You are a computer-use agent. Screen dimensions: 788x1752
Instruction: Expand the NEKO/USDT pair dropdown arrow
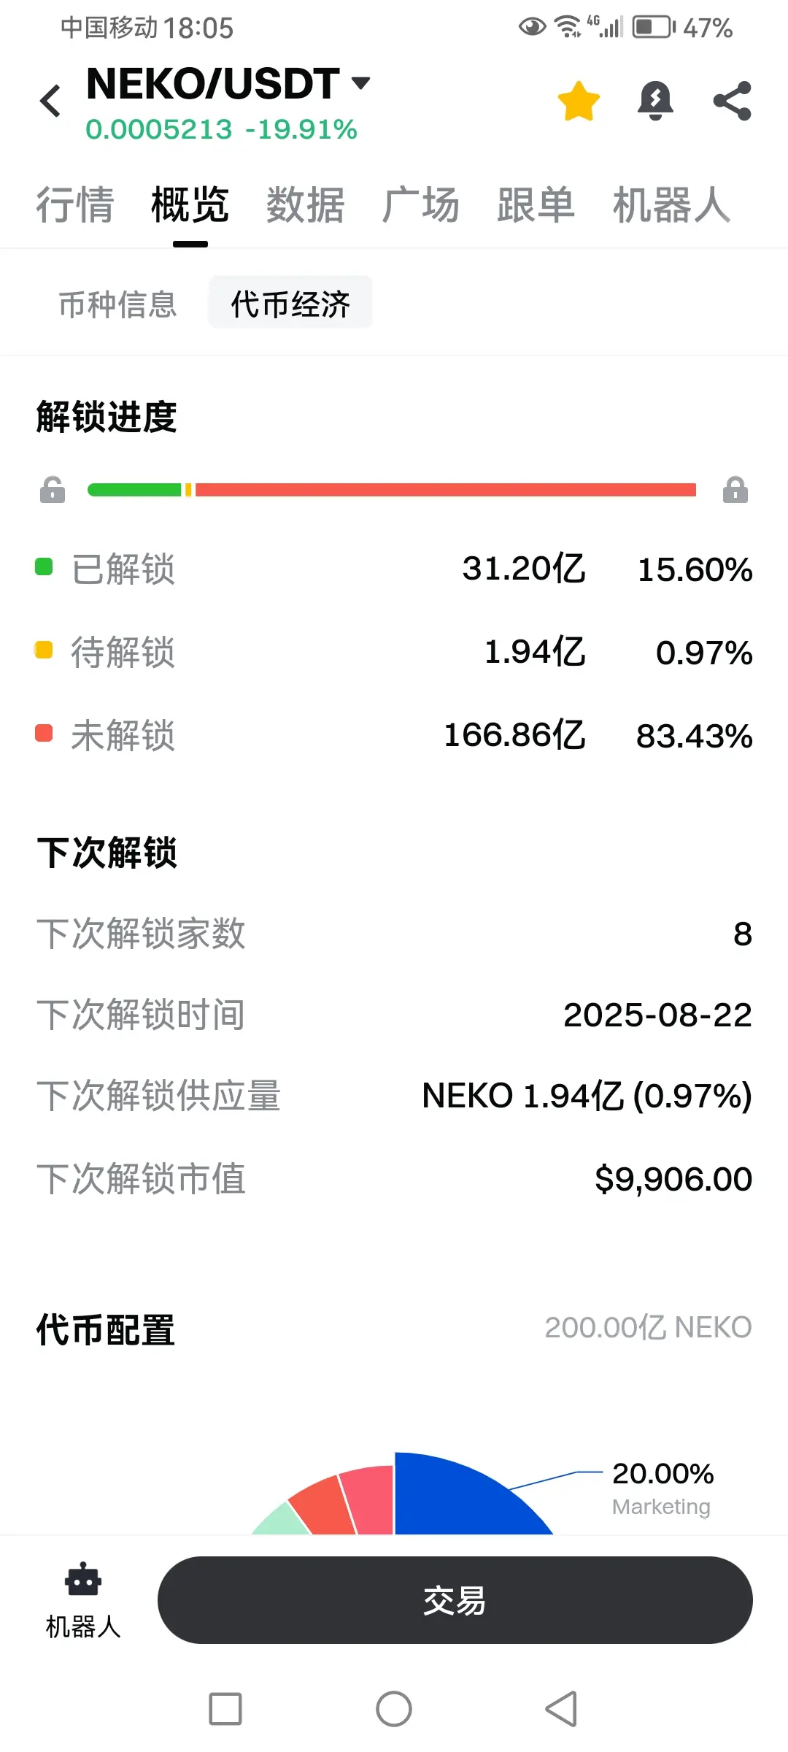click(x=360, y=82)
